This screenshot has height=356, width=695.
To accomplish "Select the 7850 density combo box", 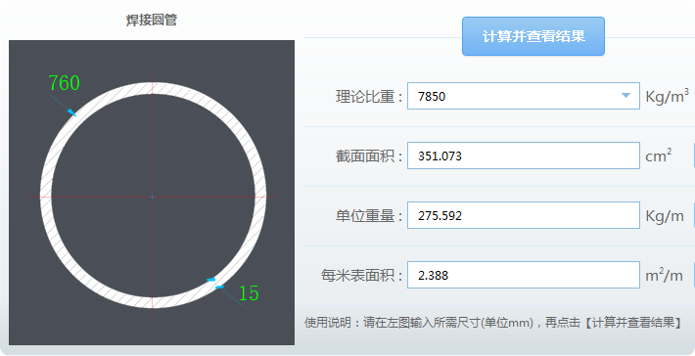I will [x=524, y=96].
